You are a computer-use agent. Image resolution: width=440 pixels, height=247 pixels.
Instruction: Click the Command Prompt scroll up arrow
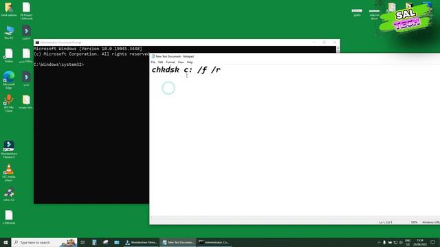tap(338, 49)
